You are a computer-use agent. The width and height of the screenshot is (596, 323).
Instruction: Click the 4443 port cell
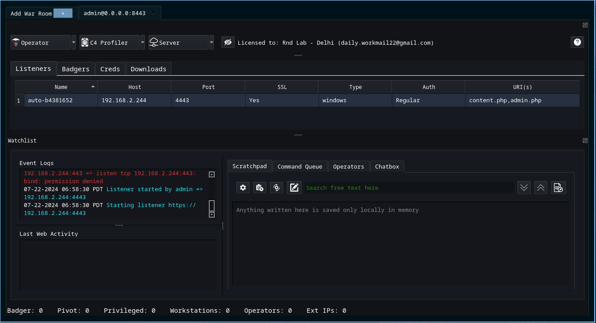[208, 100]
